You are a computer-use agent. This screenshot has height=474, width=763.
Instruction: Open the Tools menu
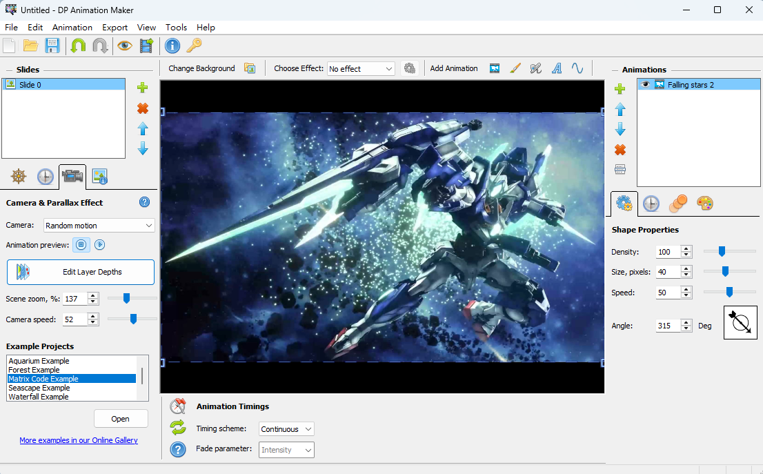(176, 27)
